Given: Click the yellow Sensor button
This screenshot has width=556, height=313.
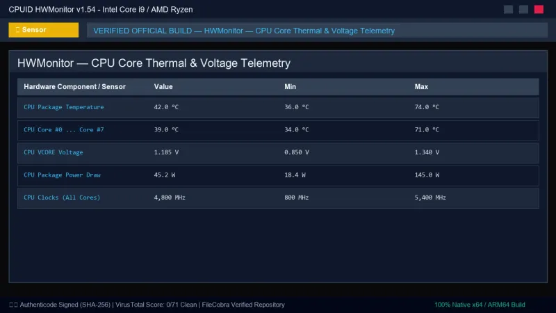Looking at the screenshot, I should [44, 30].
